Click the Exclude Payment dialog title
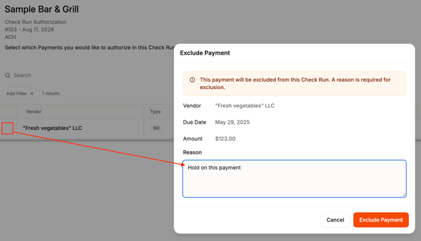The width and height of the screenshot is (421, 241). [205, 53]
